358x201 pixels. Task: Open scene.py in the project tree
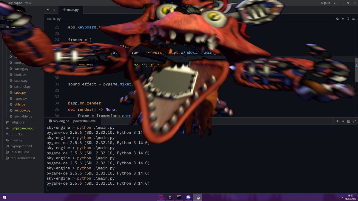pyautogui.click(x=21, y=81)
